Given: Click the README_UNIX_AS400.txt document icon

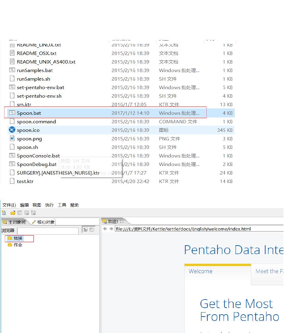Looking at the screenshot, I should (12, 61).
